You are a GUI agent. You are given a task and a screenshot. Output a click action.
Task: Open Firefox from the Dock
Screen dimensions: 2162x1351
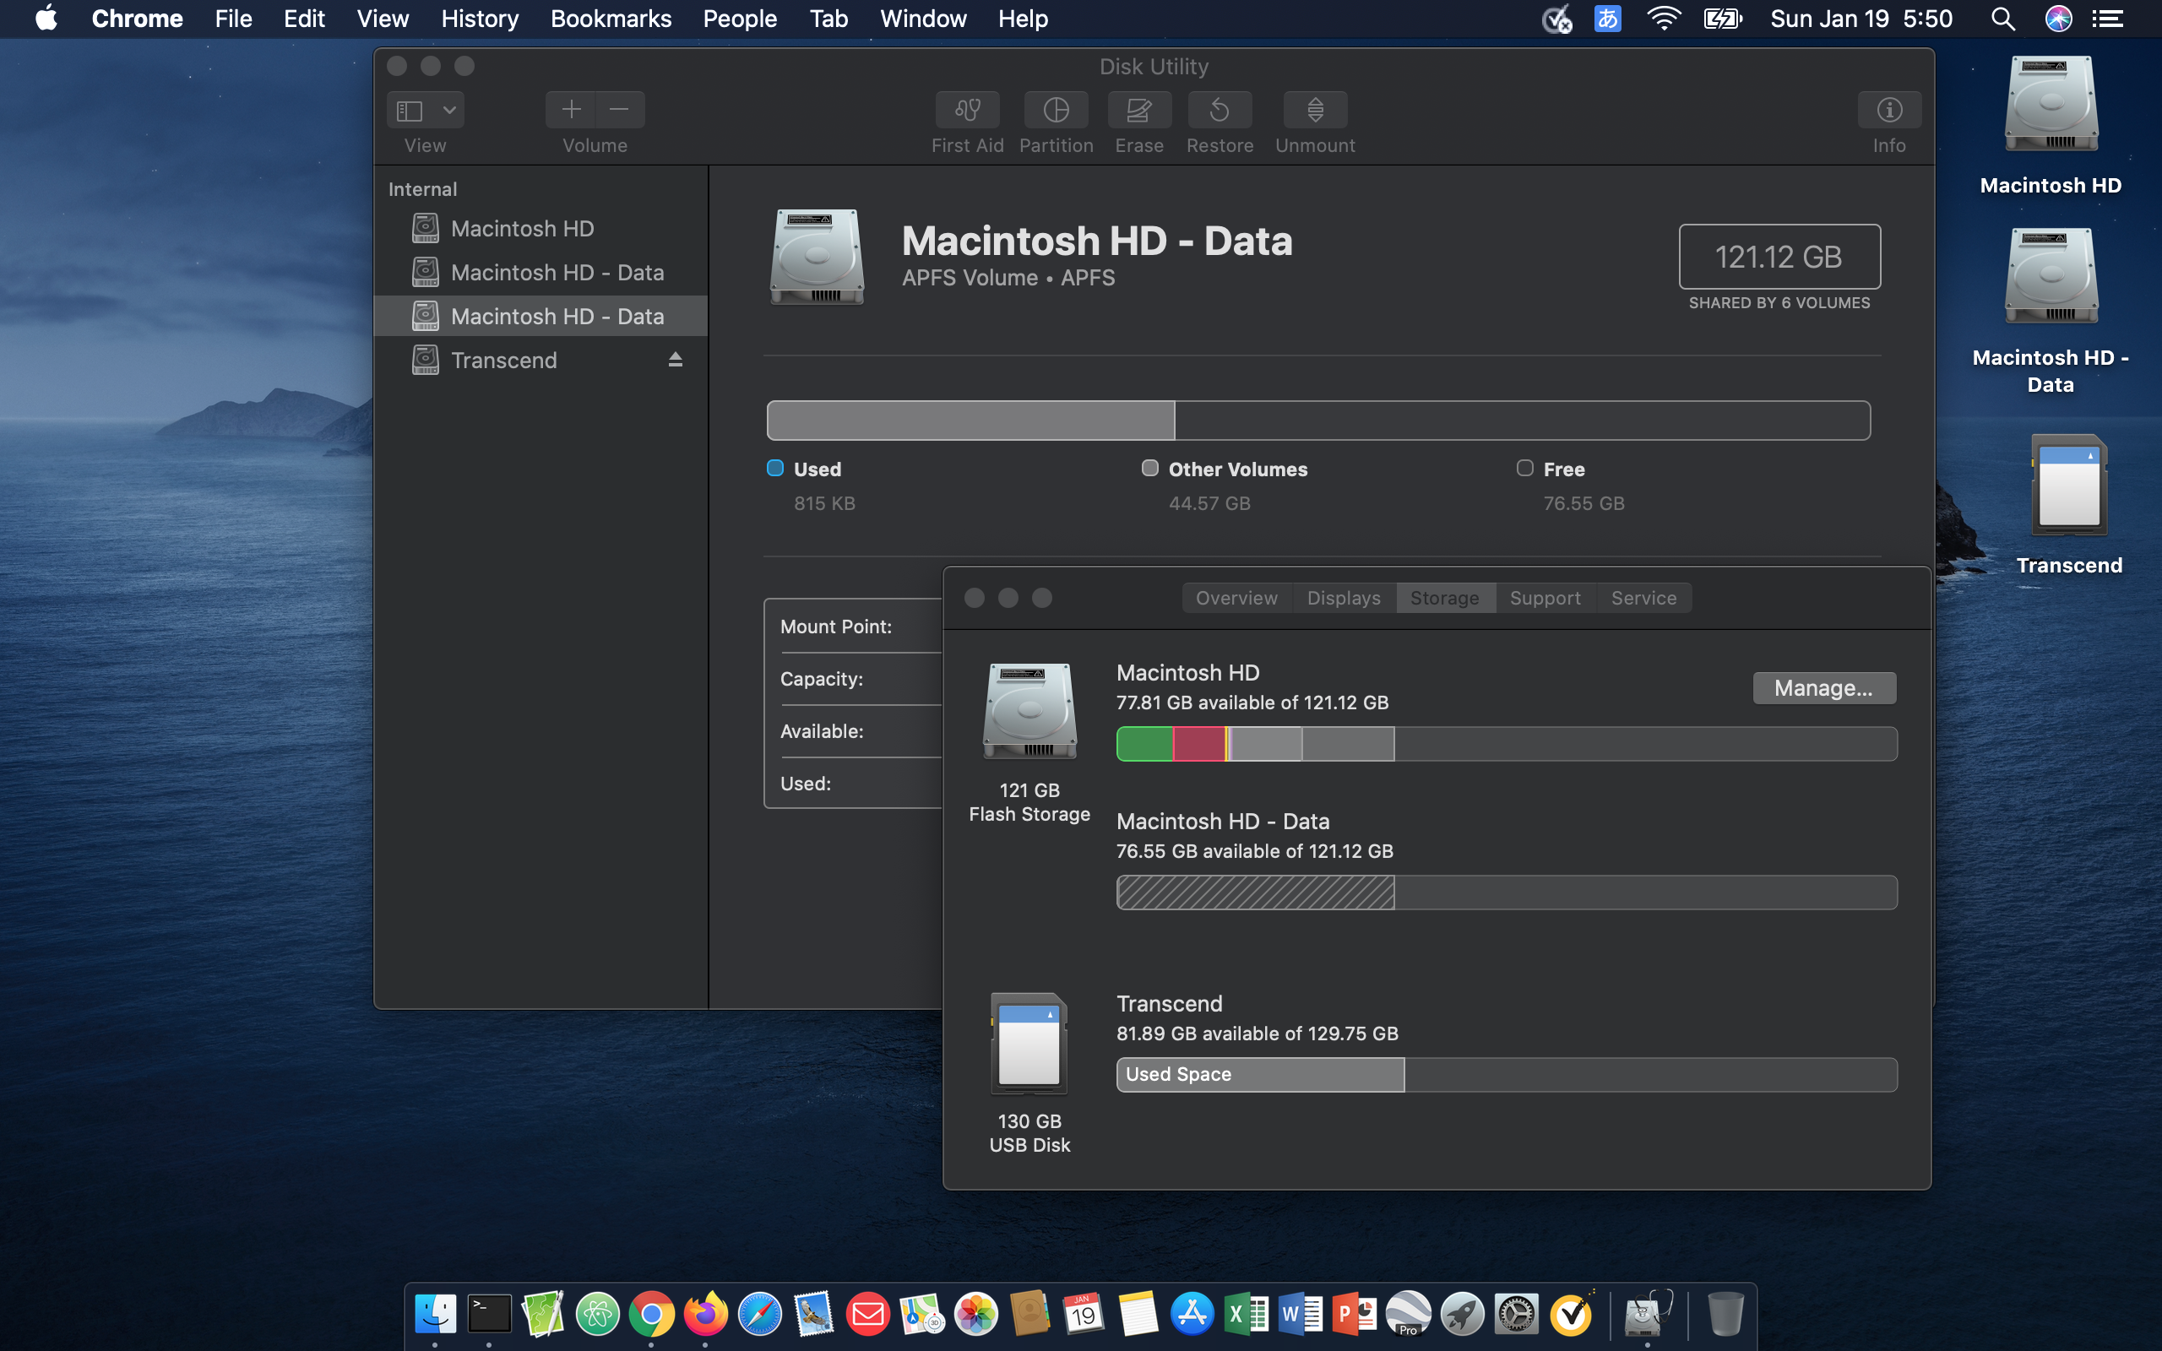coord(706,1314)
